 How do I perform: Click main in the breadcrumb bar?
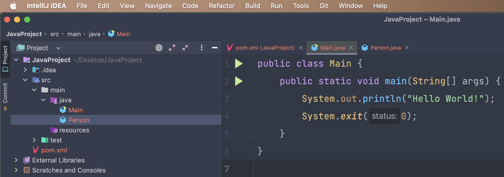pyautogui.click(x=74, y=34)
